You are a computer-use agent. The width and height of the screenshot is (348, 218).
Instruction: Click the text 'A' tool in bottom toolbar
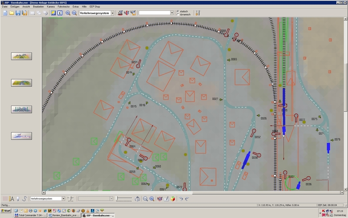tap(12, 199)
